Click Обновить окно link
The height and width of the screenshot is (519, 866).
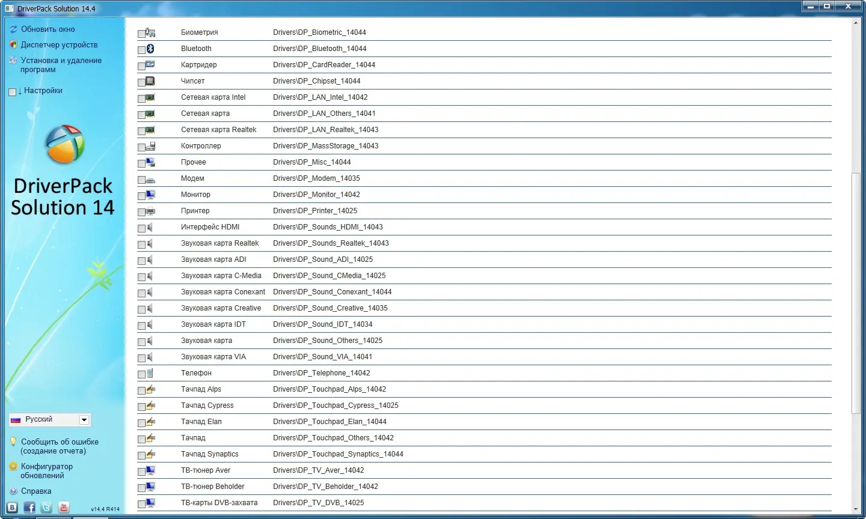[x=48, y=29]
